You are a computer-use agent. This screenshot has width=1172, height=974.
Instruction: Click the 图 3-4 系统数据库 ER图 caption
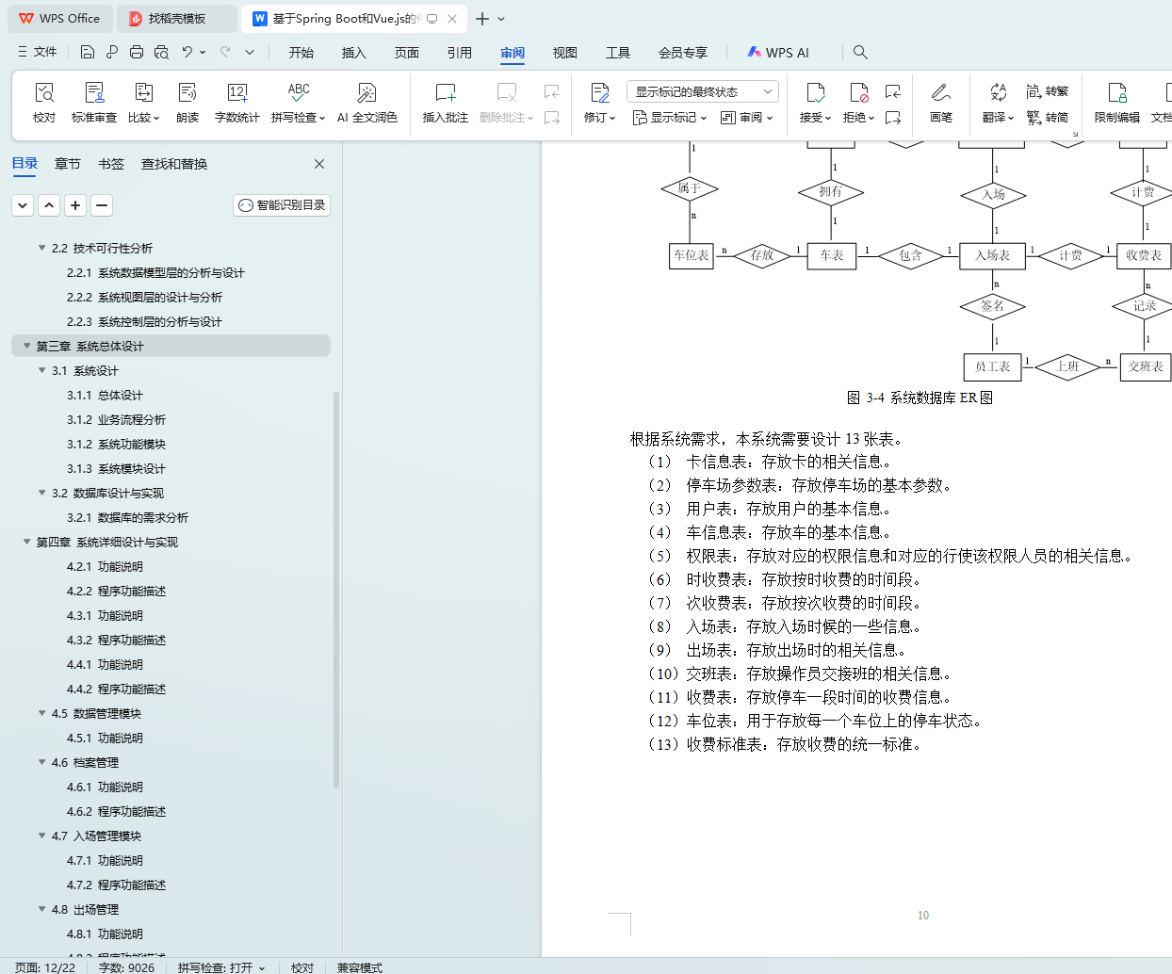(x=920, y=398)
